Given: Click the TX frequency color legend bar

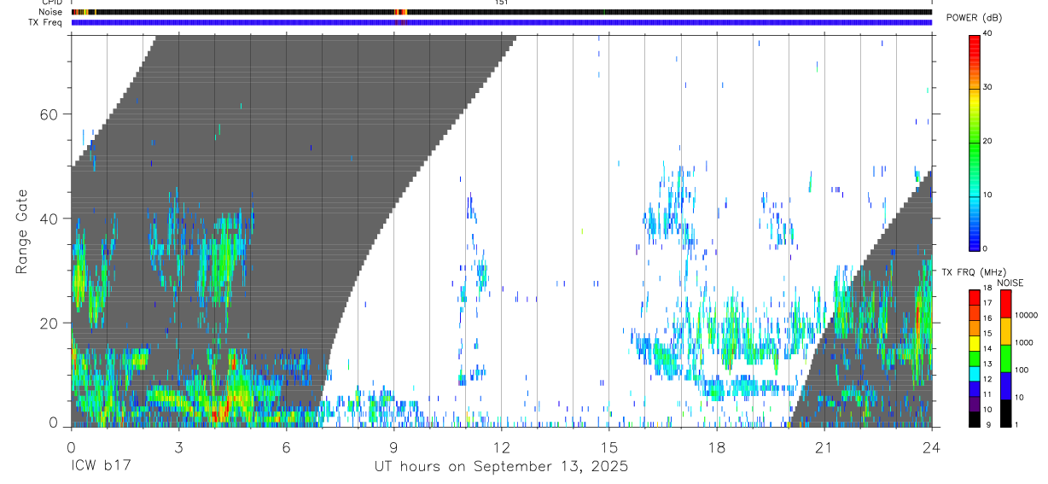Looking at the screenshot, I should [x=975, y=359].
